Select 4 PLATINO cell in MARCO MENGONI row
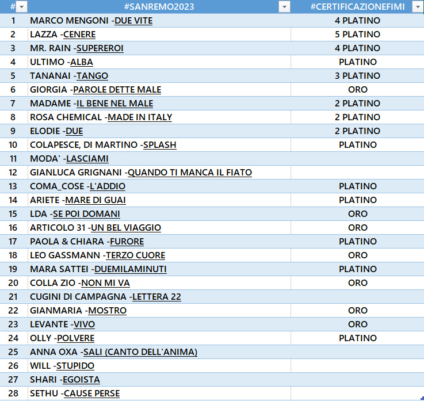The height and width of the screenshot is (401, 424). point(357,21)
